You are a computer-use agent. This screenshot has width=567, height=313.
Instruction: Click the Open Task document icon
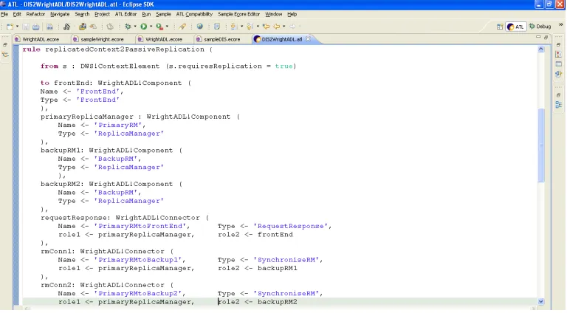coord(217,27)
